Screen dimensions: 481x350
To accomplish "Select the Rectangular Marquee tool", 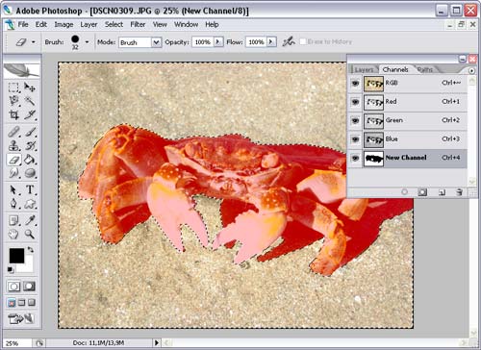I will click(x=13, y=87).
